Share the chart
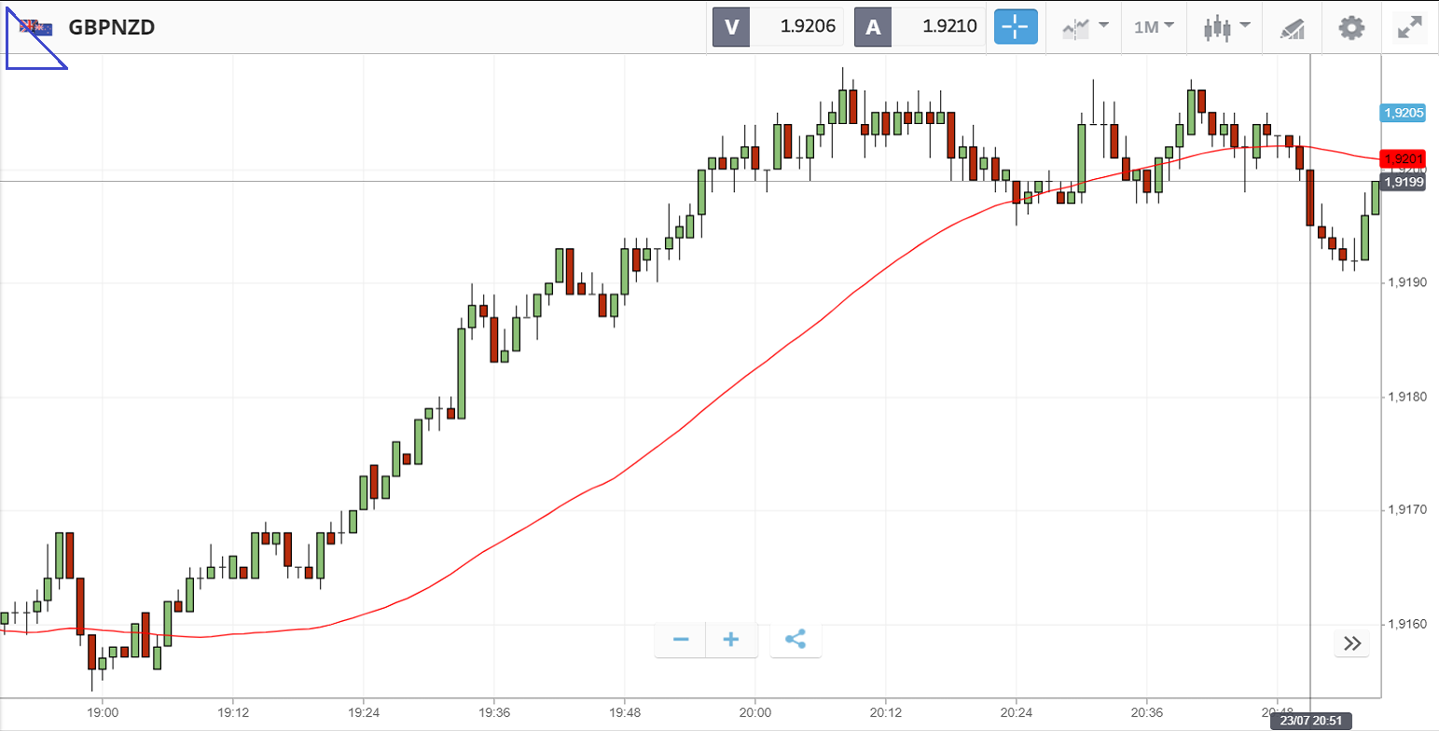 point(796,640)
